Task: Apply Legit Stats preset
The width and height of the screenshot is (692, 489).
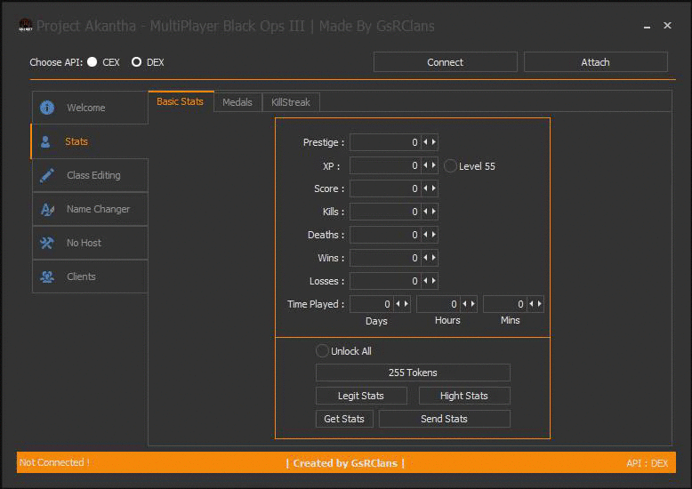Action: coord(361,396)
